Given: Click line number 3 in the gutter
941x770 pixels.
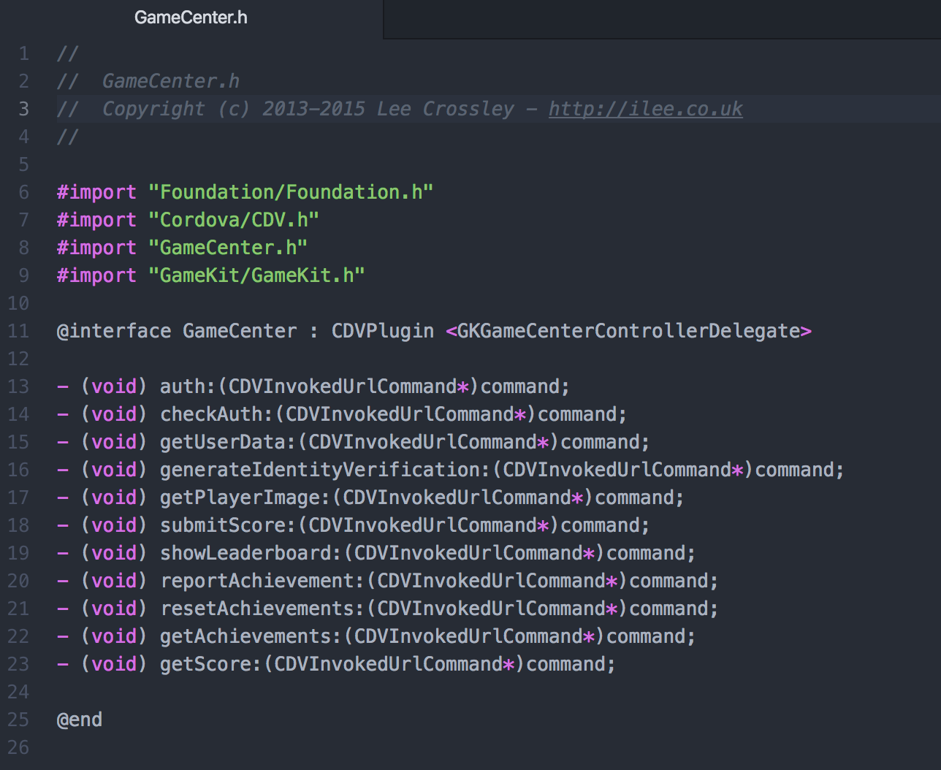Looking at the screenshot, I should [x=23, y=109].
